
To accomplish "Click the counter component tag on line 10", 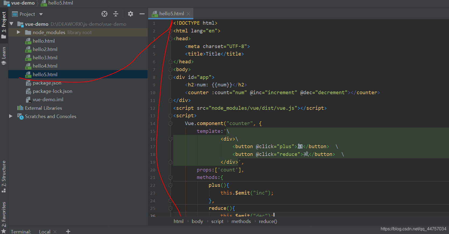I will coord(198,93).
